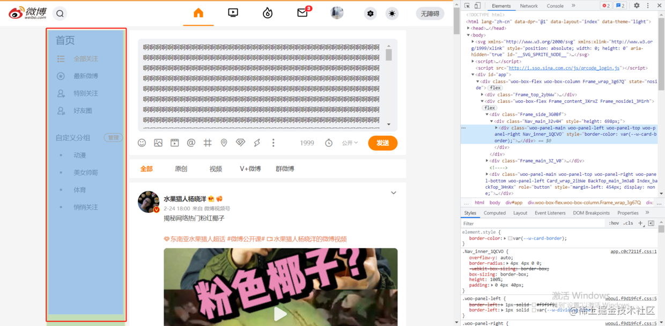The height and width of the screenshot is (326, 665).
Task: Schedule the post with the clock icon
Action: point(329,143)
